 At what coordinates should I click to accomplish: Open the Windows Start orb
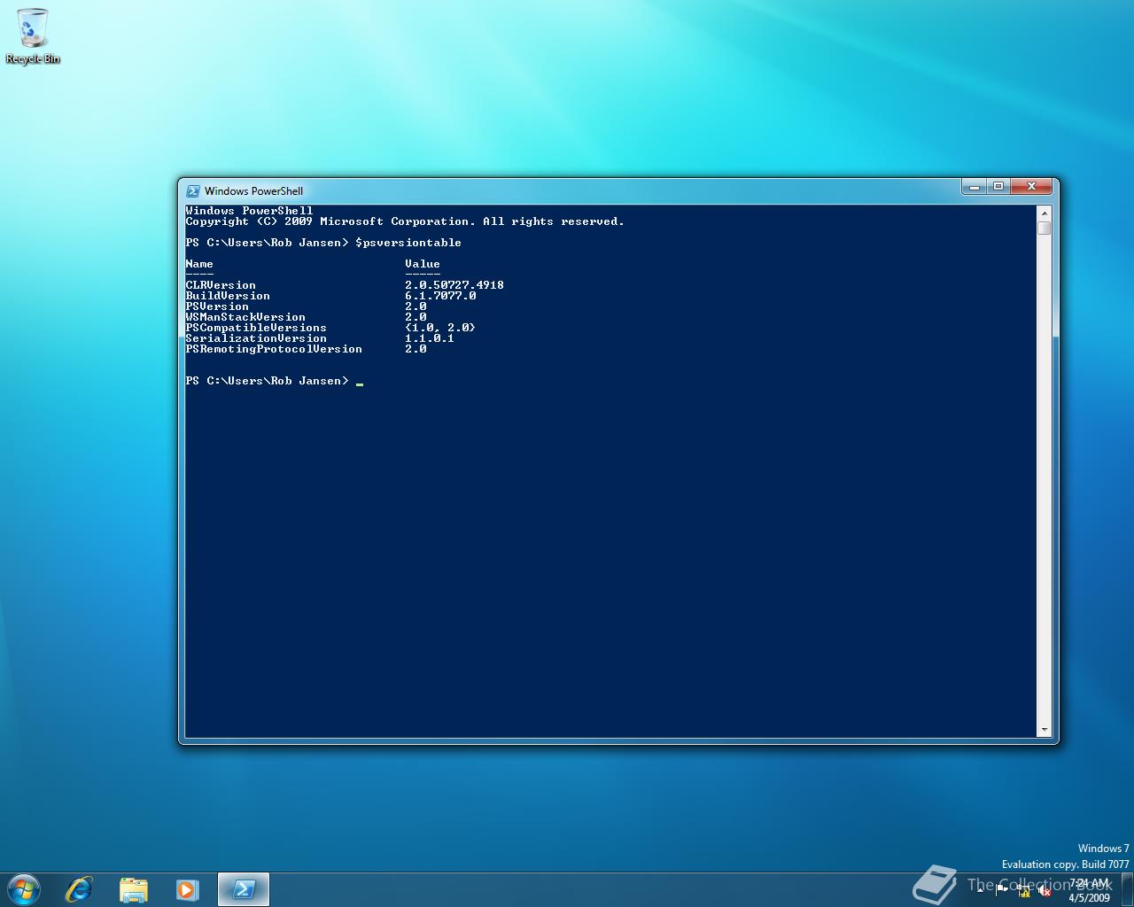point(23,889)
